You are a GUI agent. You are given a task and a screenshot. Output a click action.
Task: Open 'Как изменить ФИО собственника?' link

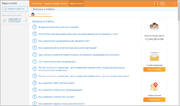tap(56, 83)
